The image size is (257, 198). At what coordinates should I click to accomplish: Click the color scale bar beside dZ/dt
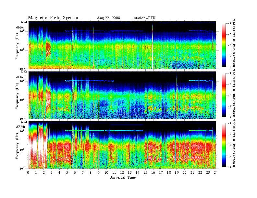224,145
